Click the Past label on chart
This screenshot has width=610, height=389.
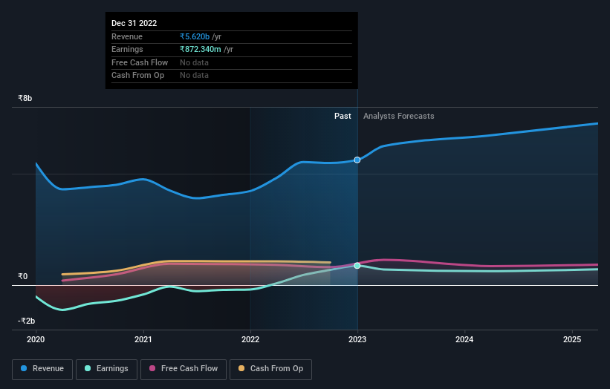point(343,117)
